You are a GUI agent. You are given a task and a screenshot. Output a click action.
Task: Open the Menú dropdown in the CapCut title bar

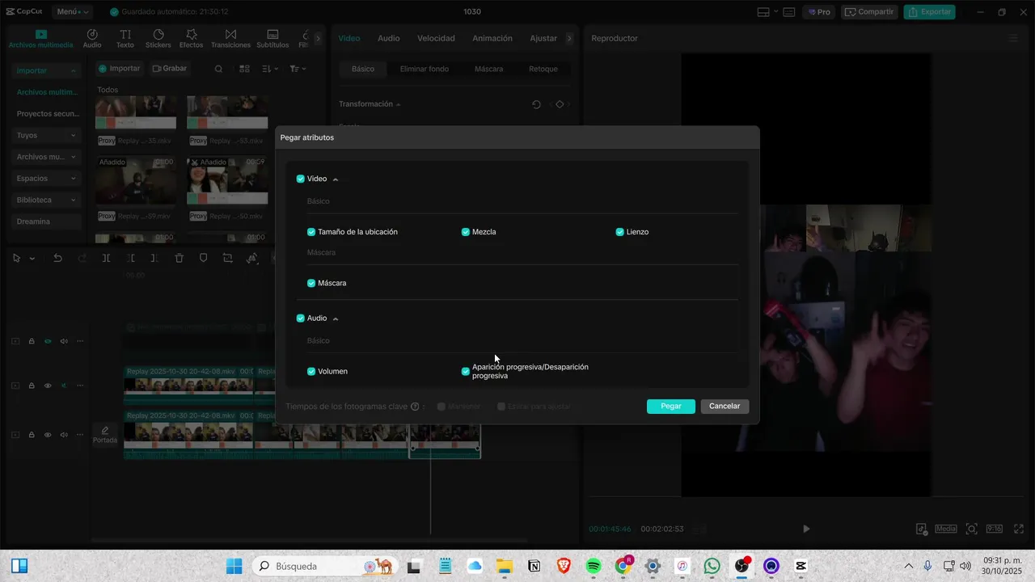[72, 12]
